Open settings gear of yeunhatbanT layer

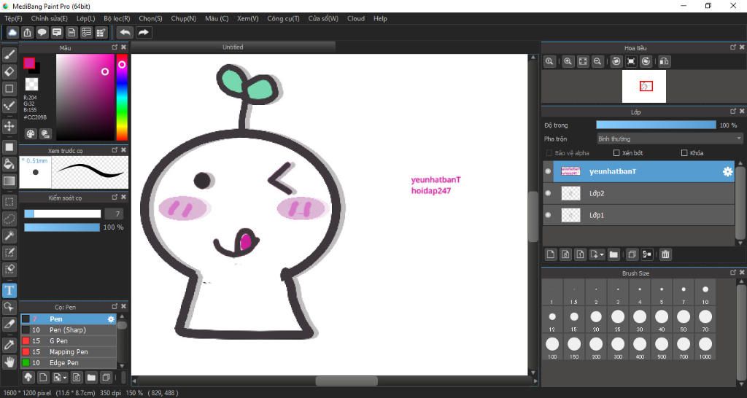(727, 171)
